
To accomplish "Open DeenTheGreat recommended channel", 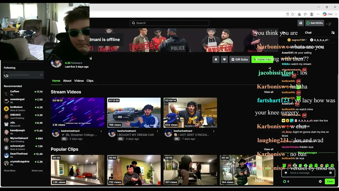I will (23, 155).
